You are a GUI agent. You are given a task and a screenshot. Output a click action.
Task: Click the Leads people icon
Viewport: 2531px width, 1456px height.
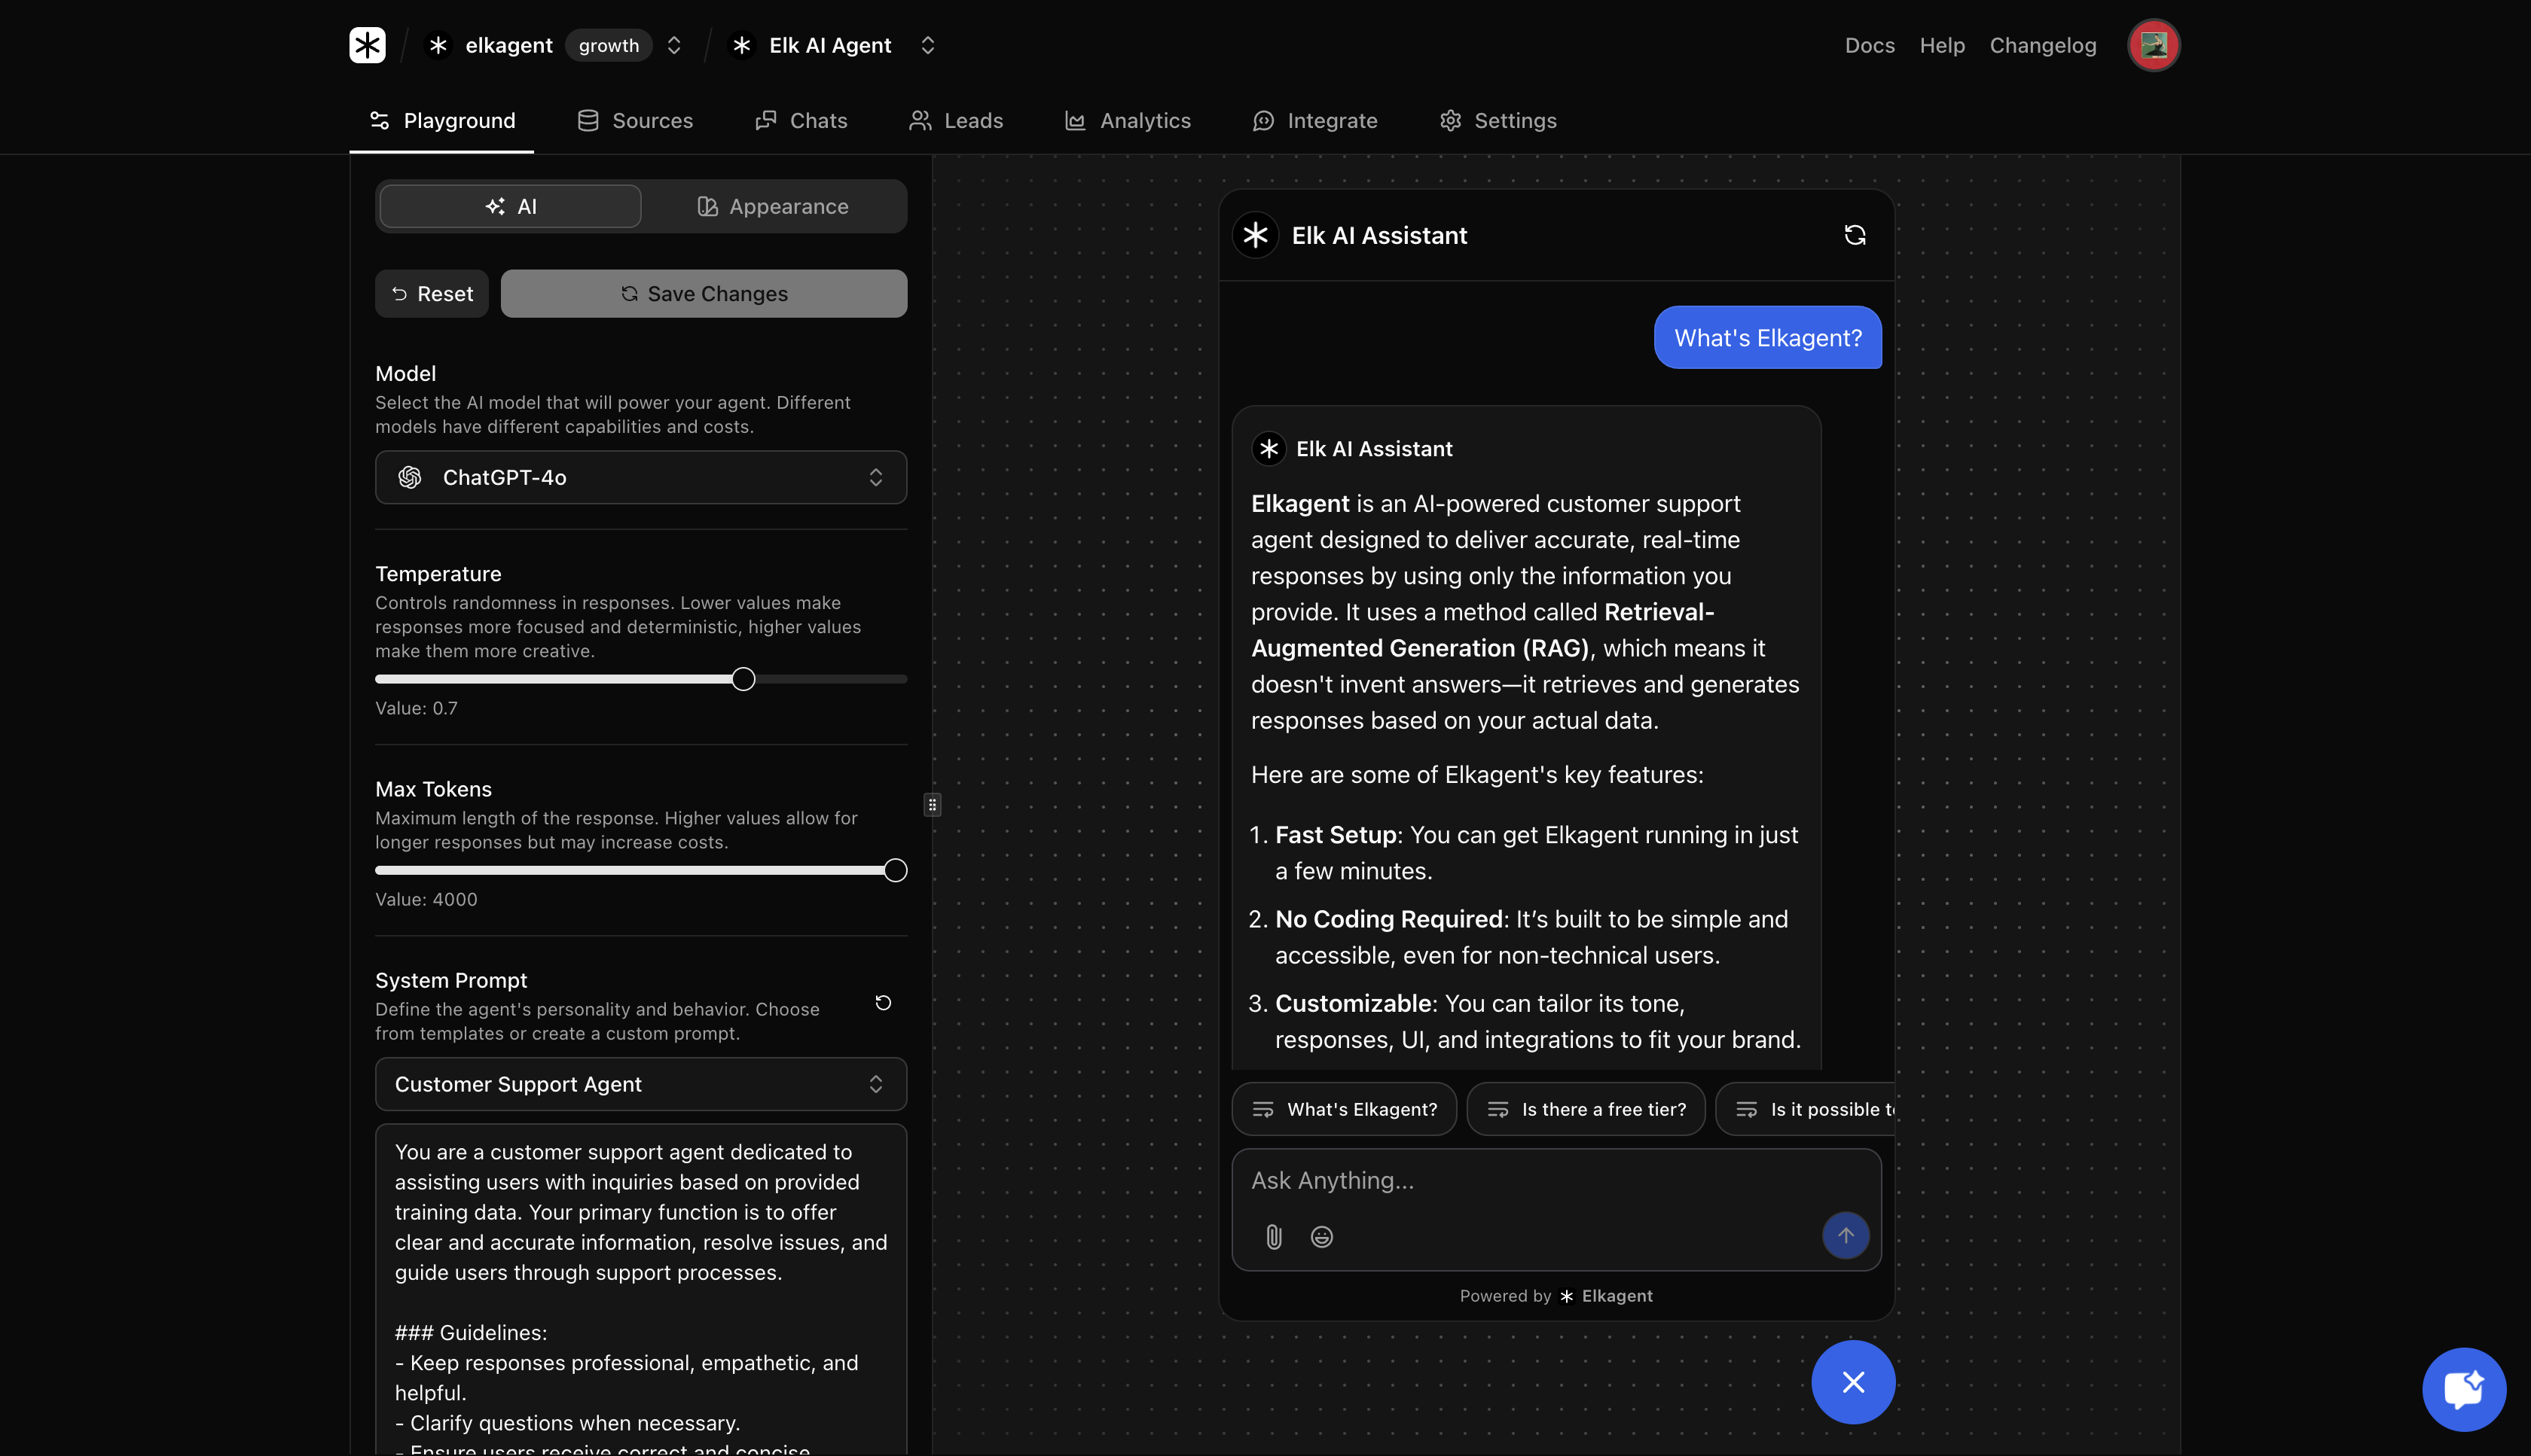tap(919, 120)
